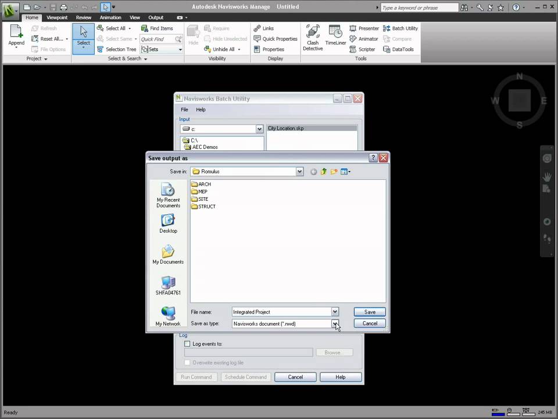
Task: Open the Help icon dropdown in title bar
Action: (524, 8)
